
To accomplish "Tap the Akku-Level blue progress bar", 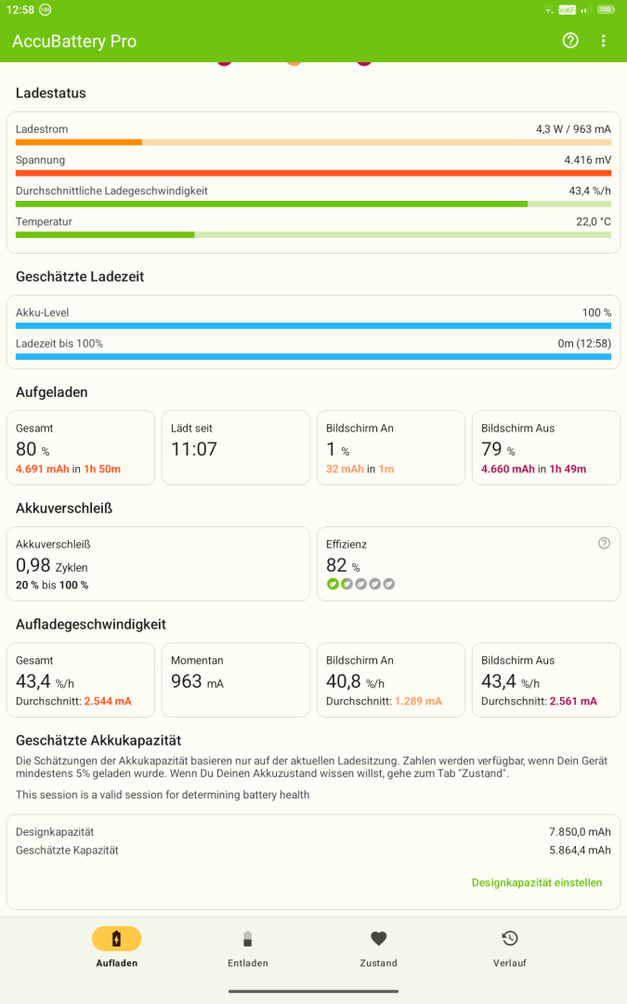I will [x=314, y=326].
